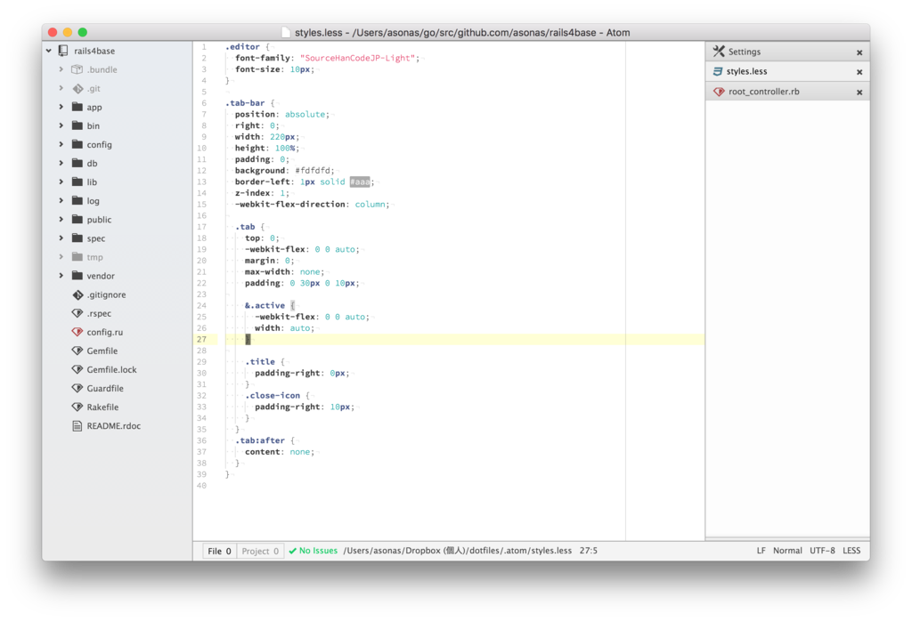Click the .git folder icon
The height and width of the screenshot is (621, 912).
click(77, 88)
